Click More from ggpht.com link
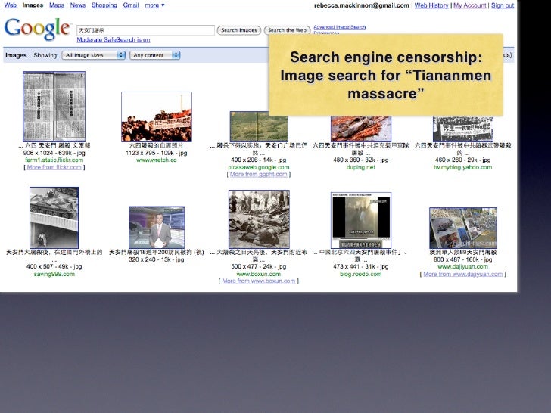Viewport: 551px width, 413px height. [x=259, y=174]
